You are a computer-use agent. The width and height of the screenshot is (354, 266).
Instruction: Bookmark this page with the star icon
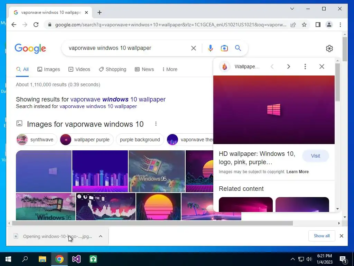(304, 25)
